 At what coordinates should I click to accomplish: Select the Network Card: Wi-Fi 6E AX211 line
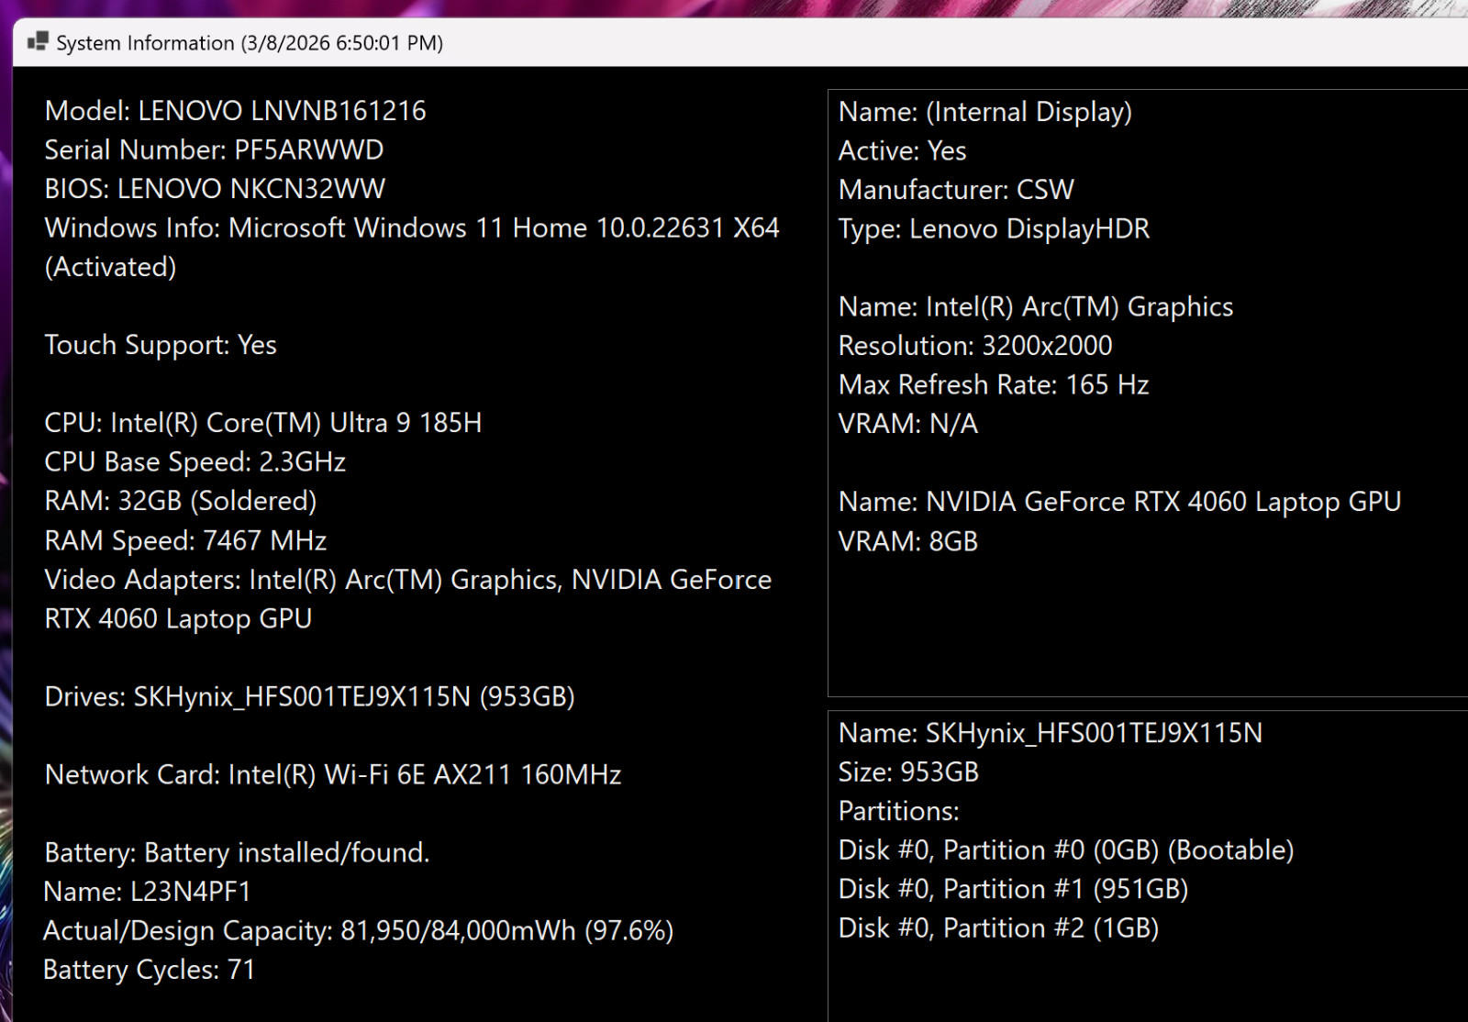click(x=333, y=774)
